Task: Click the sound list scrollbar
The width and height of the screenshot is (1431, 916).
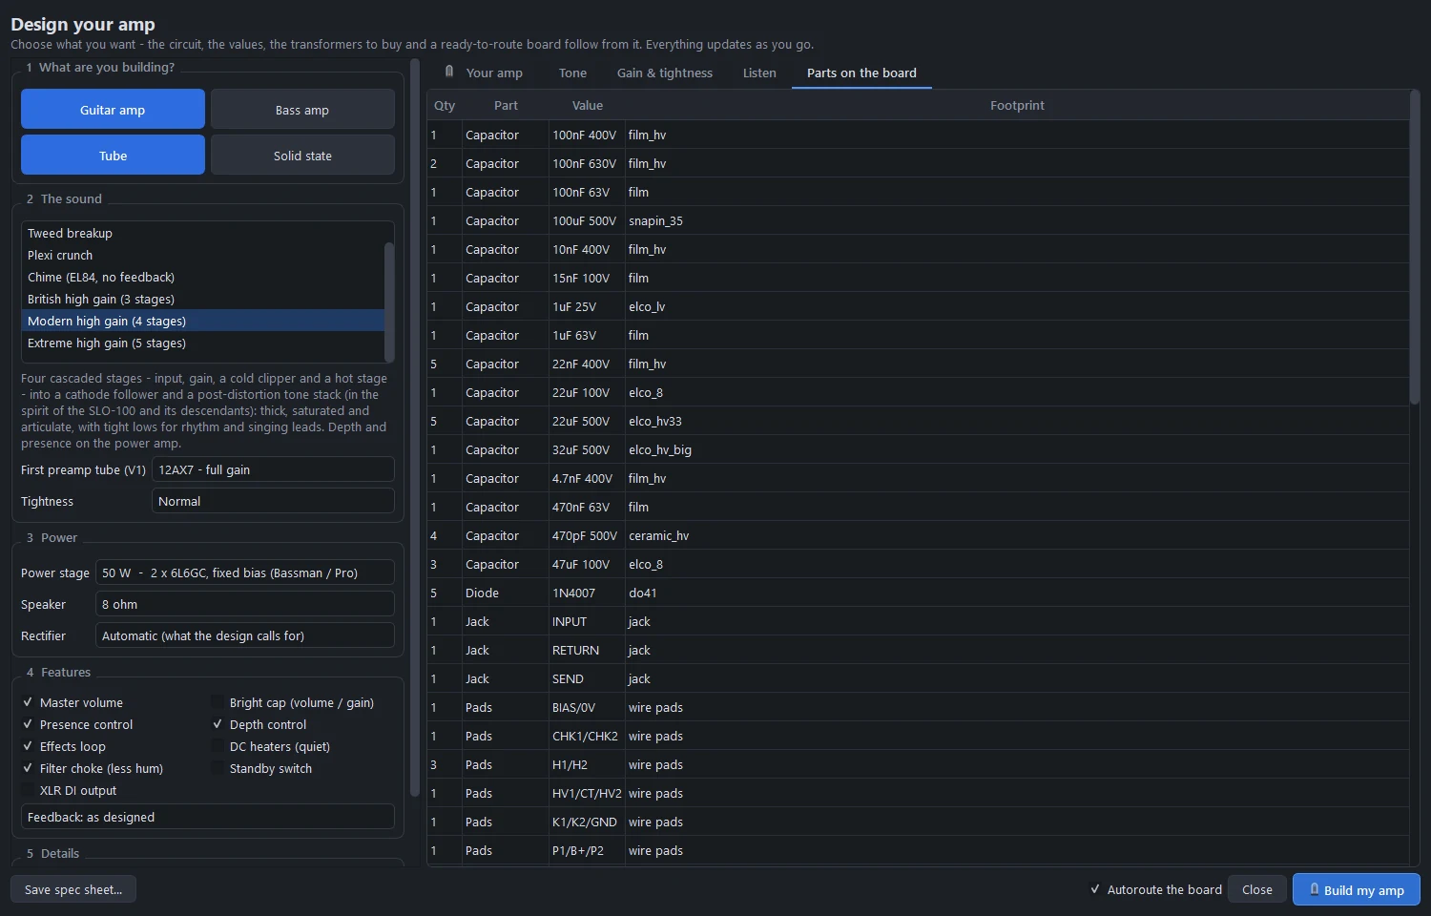Action: pos(389,301)
